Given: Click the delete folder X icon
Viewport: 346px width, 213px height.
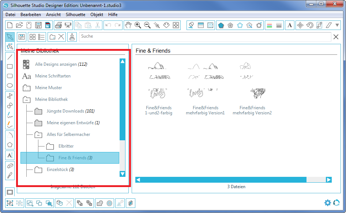Looking at the screenshot, I should (61, 37).
